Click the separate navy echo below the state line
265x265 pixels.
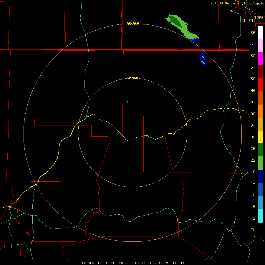203,58
